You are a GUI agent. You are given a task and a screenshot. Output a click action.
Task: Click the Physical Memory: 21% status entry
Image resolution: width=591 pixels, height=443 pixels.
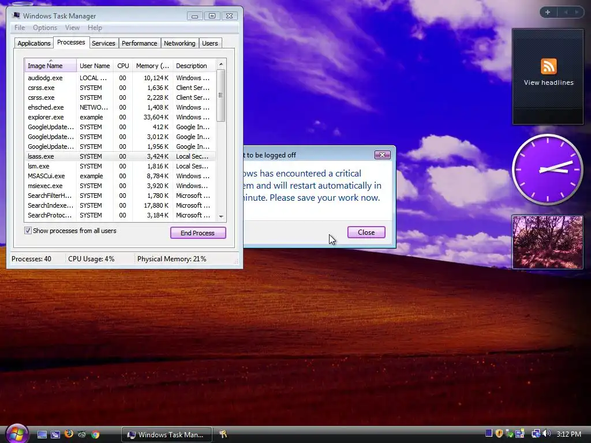pyautogui.click(x=171, y=259)
